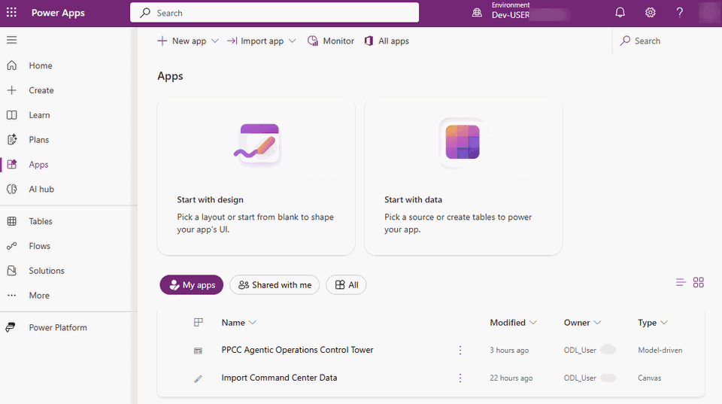The width and height of the screenshot is (722, 404).
Task: Open Power Platform link in sidebar
Action: (x=58, y=327)
